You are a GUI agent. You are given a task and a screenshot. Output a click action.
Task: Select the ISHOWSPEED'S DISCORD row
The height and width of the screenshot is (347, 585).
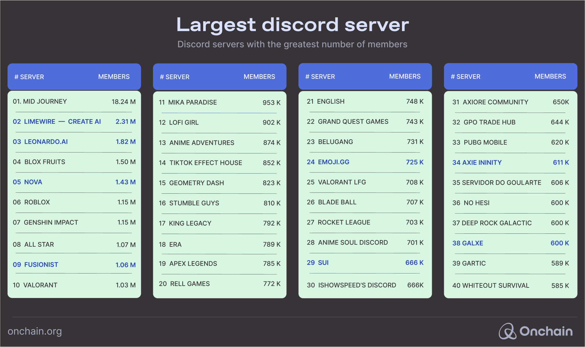pyautogui.click(x=365, y=285)
